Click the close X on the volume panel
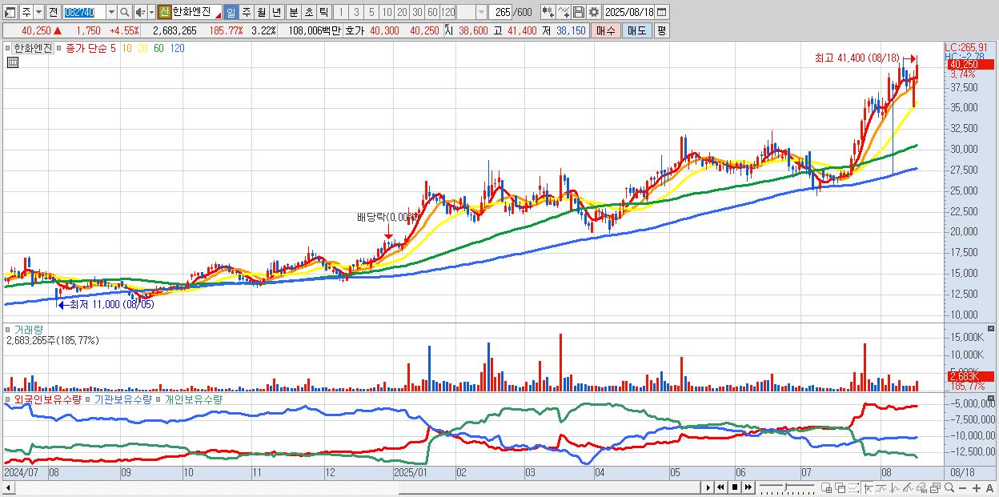Screen dimensions: 999x497 (x=991, y=329)
